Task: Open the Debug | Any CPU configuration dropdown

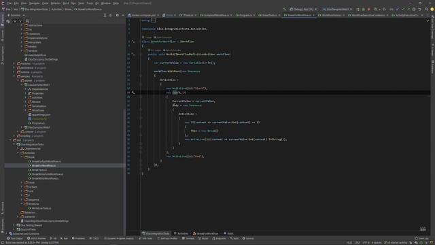Action: point(303,10)
